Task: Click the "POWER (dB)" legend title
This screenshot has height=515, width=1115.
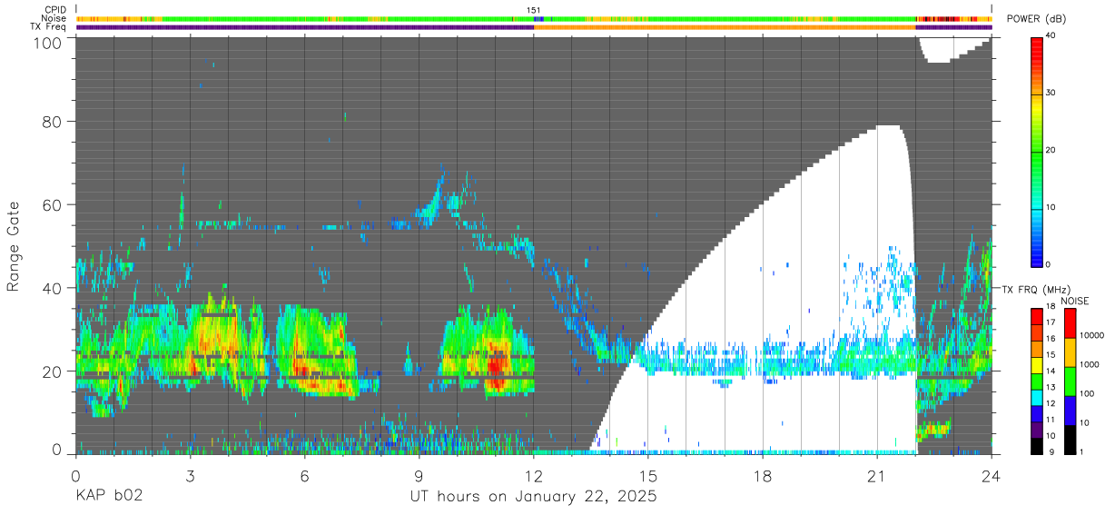Action: pyautogui.click(x=1036, y=20)
